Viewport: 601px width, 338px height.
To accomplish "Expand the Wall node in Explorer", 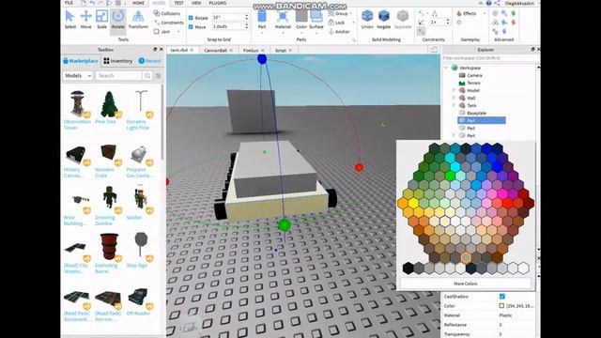I will pyautogui.click(x=454, y=98).
